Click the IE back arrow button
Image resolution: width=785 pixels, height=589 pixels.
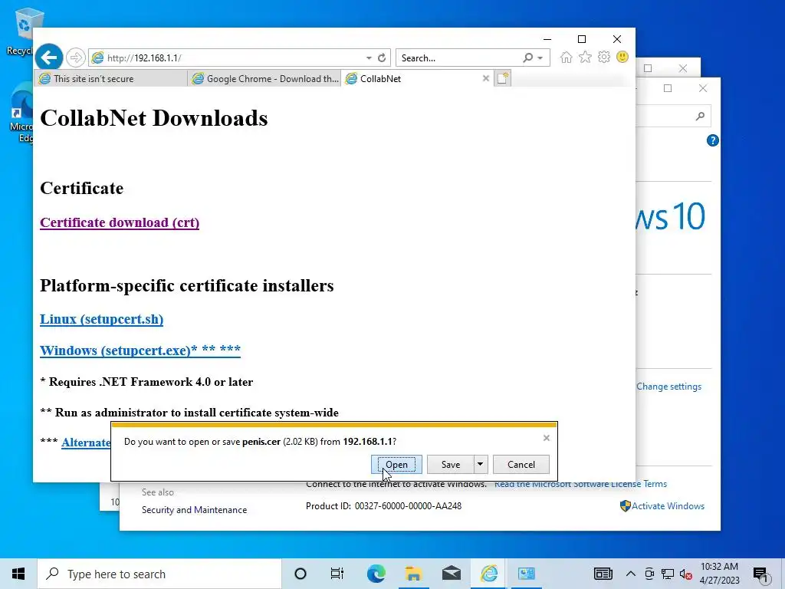click(49, 58)
